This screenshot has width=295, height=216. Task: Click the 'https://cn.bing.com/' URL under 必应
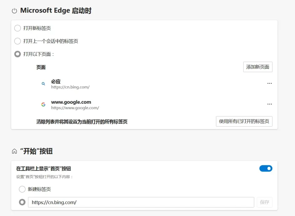pos(70,87)
